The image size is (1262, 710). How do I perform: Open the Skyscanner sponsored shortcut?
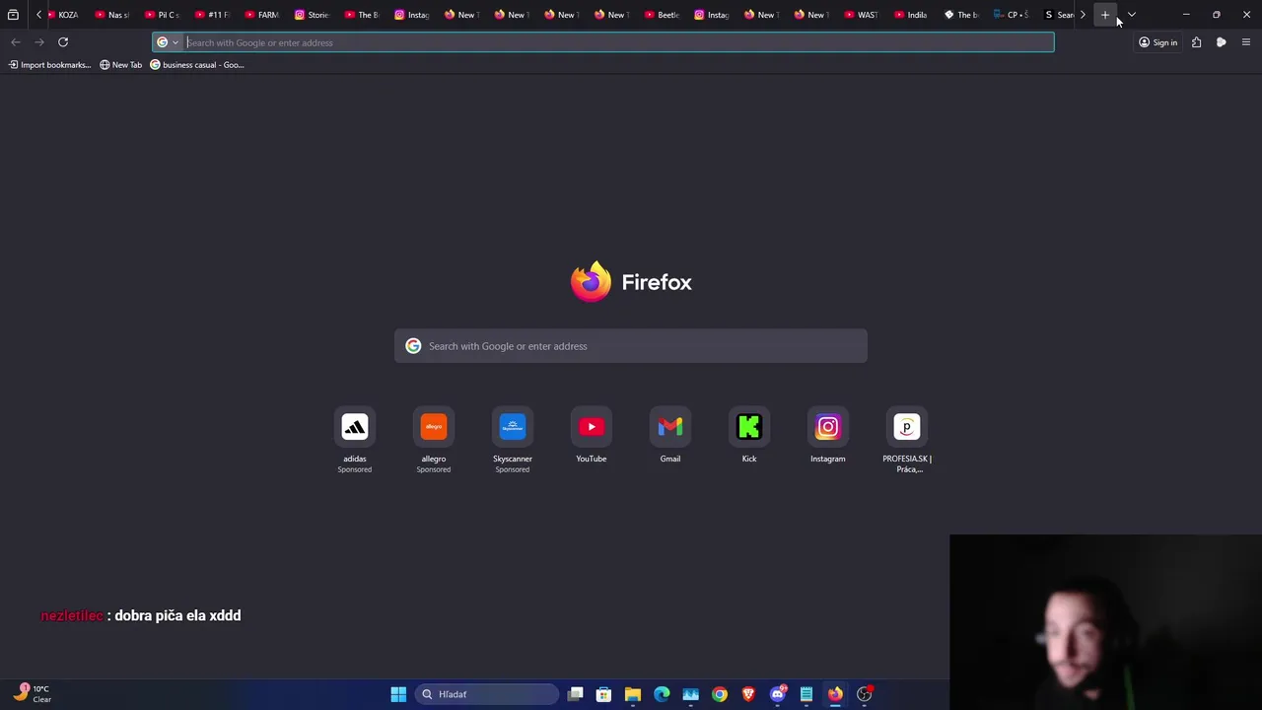pyautogui.click(x=513, y=440)
